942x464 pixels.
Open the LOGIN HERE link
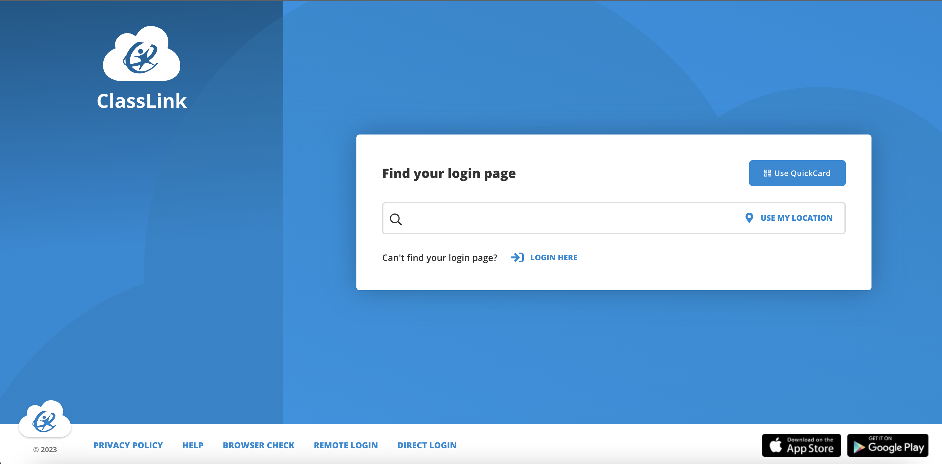pos(553,257)
